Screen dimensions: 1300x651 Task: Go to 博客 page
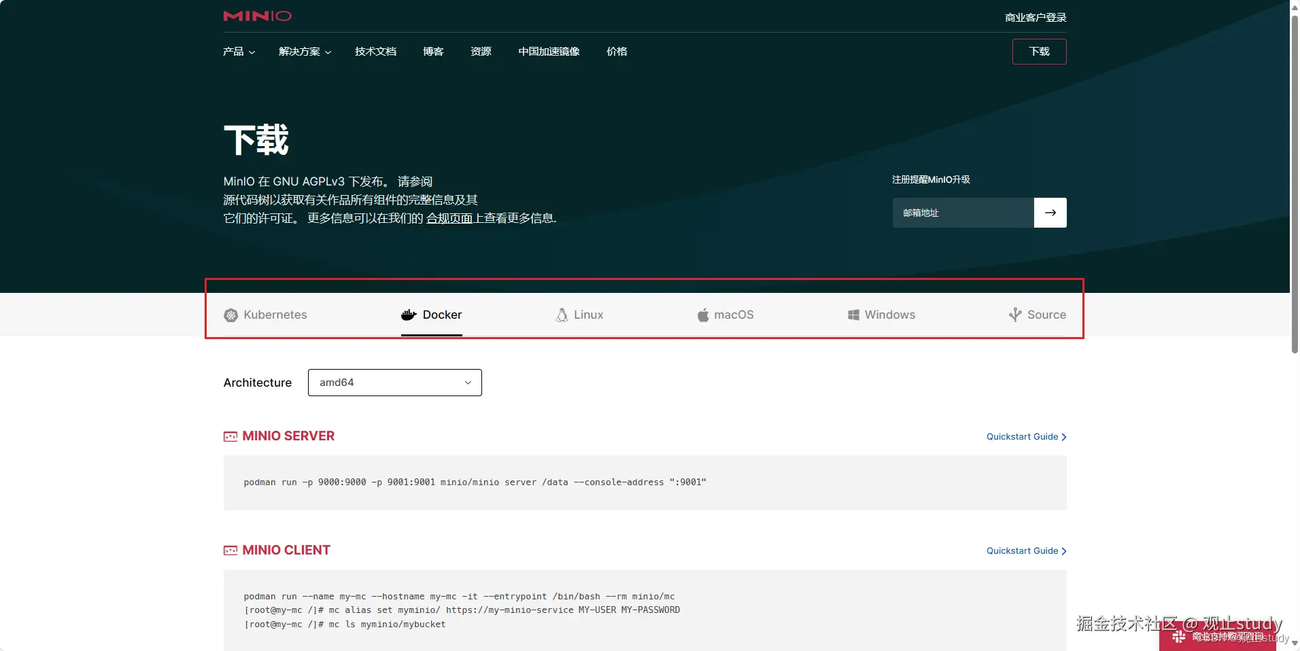[x=433, y=52]
